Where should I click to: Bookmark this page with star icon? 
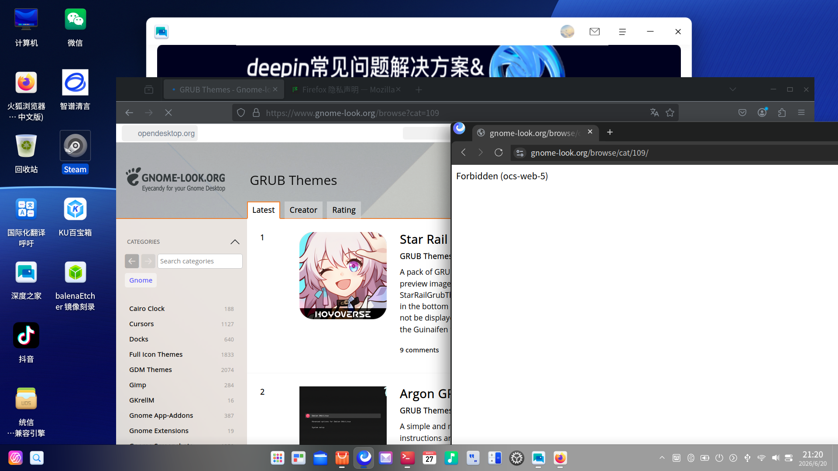tap(670, 113)
